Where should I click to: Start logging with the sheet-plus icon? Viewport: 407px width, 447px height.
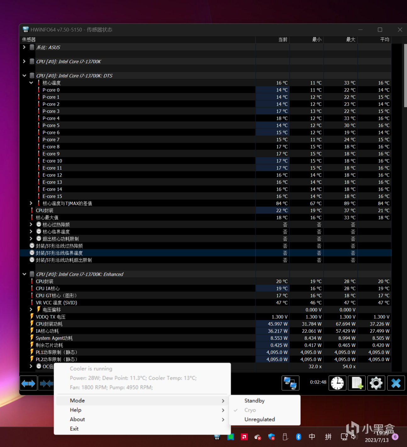coord(357,383)
